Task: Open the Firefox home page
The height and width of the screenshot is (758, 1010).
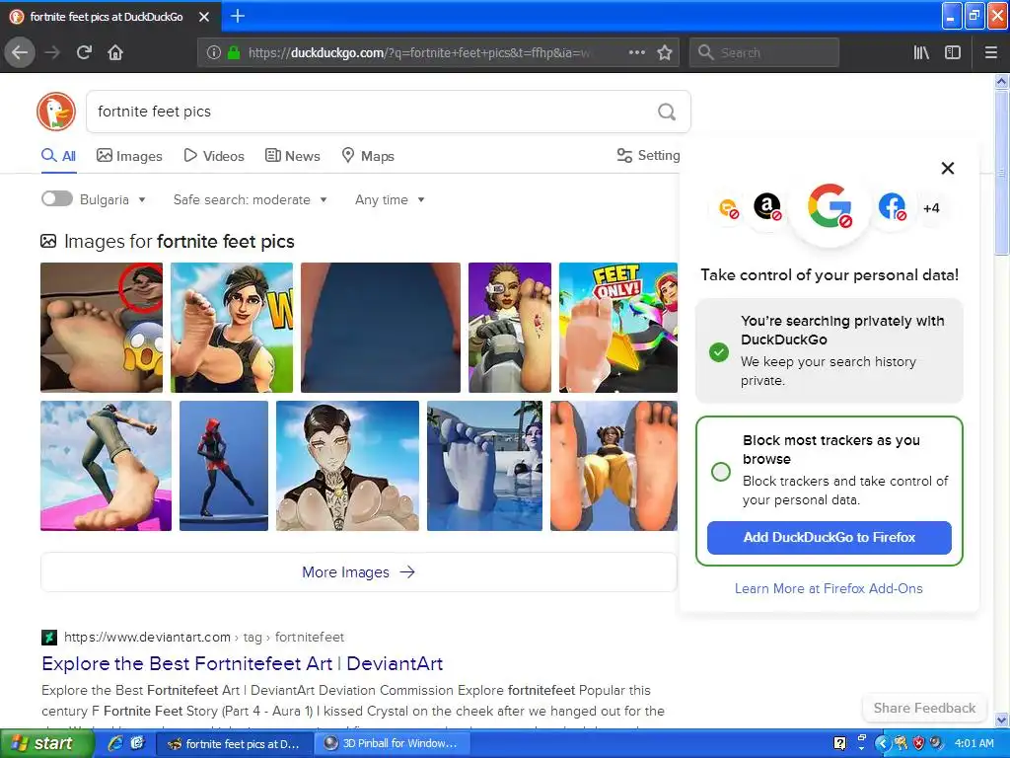Action: point(115,53)
